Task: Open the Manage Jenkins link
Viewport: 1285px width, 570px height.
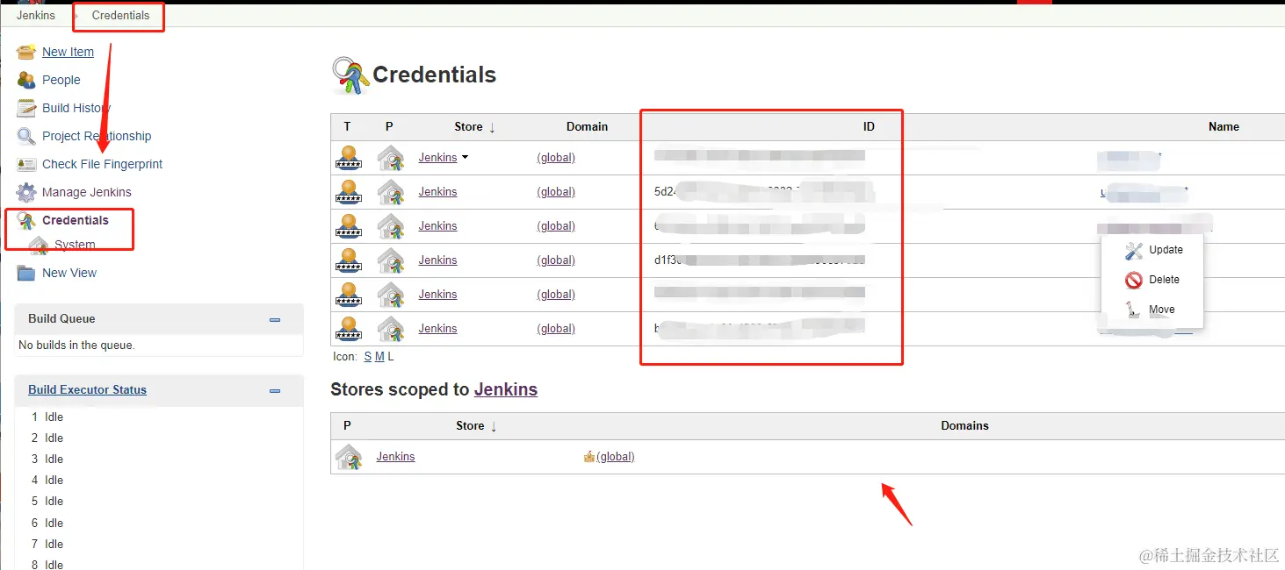Action: click(87, 192)
